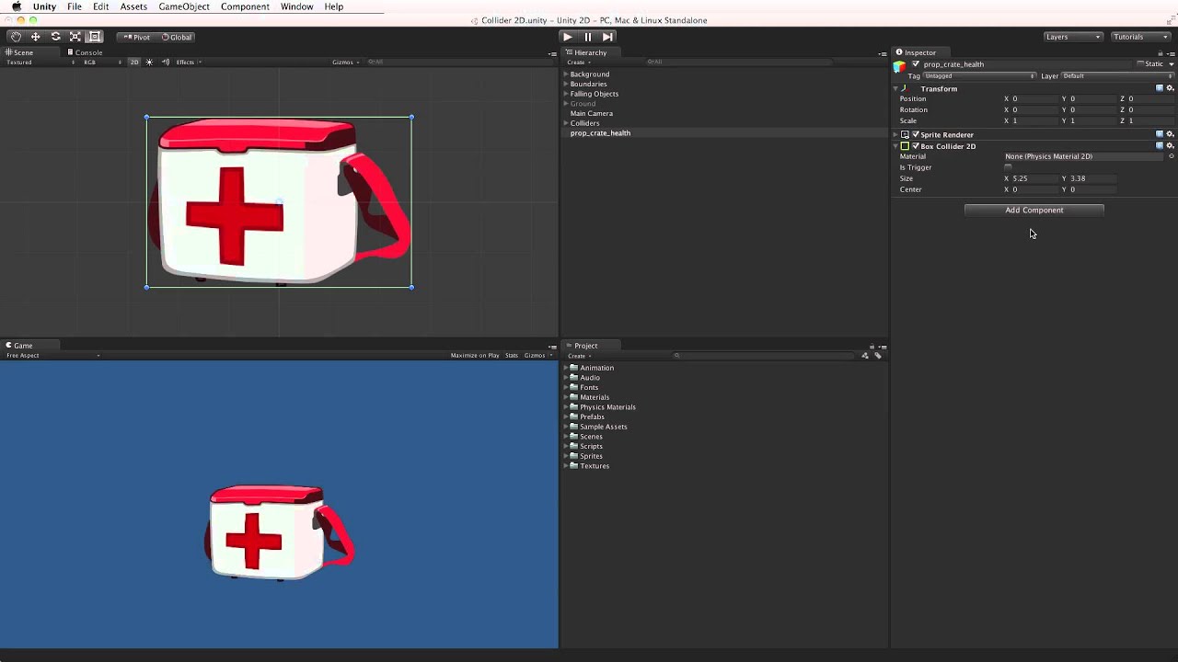Screen dimensions: 1178x662
Task: Toggle 2D scene view mode
Action: click(x=134, y=63)
